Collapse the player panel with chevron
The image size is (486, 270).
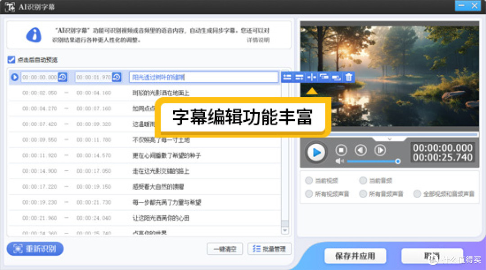tap(390, 139)
